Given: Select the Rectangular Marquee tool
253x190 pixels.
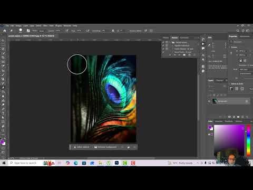Looking at the screenshot, I should [x=3, y=44].
